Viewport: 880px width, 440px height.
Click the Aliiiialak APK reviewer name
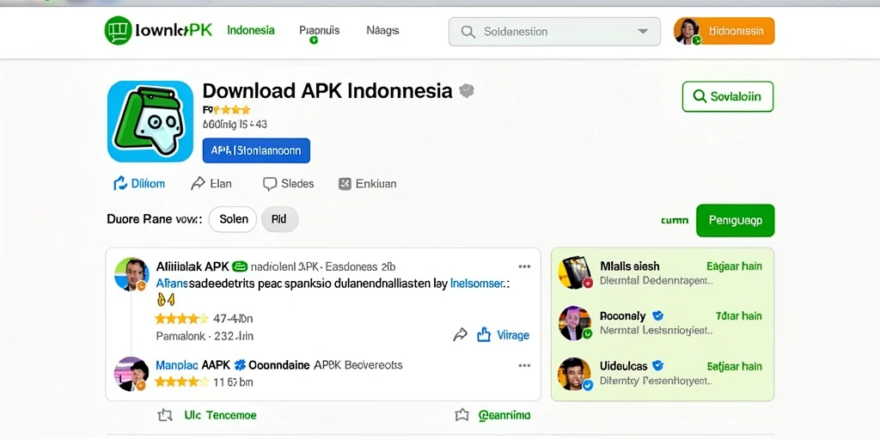click(x=192, y=266)
